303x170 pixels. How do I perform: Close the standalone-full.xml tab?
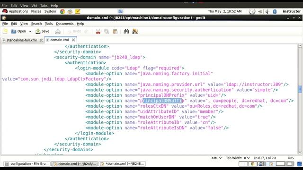41,40
